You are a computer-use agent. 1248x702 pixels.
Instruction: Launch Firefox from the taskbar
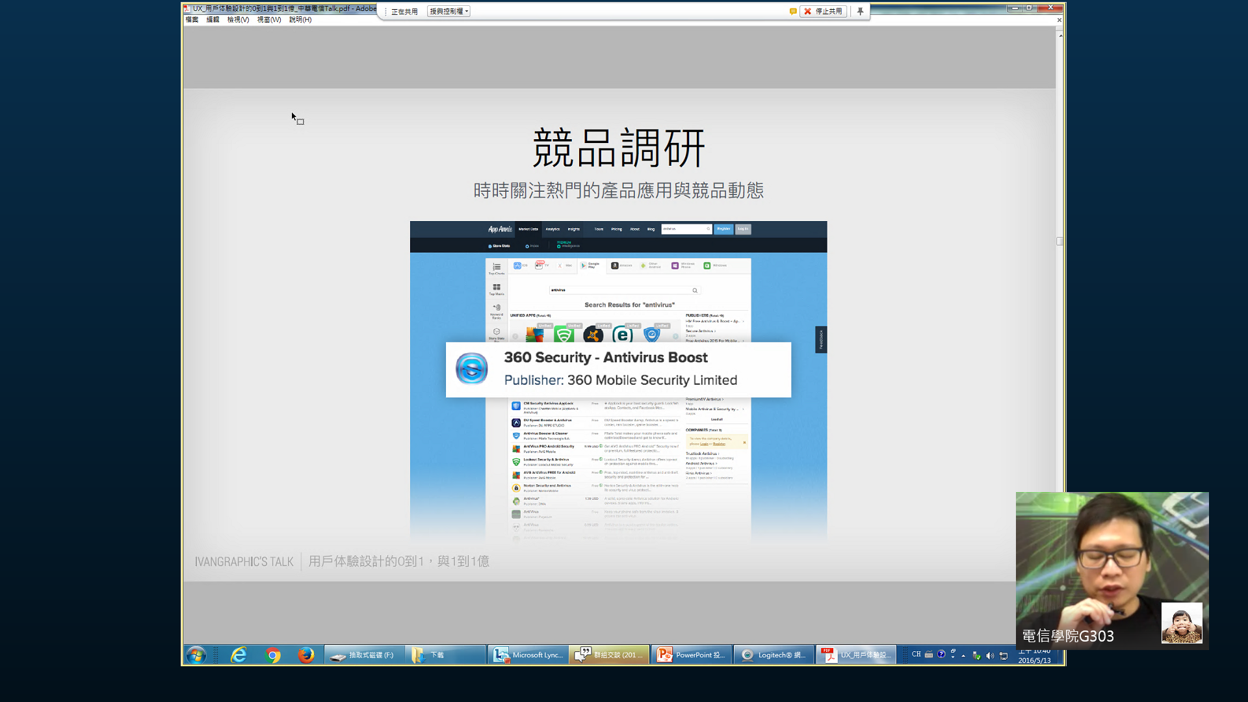coord(305,655)
